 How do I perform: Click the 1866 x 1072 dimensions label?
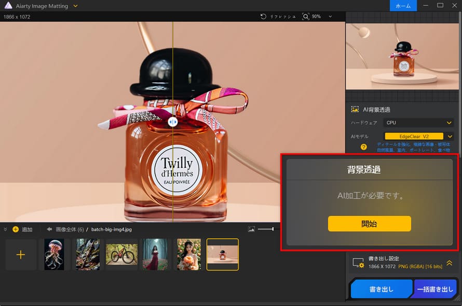(17, 17)
